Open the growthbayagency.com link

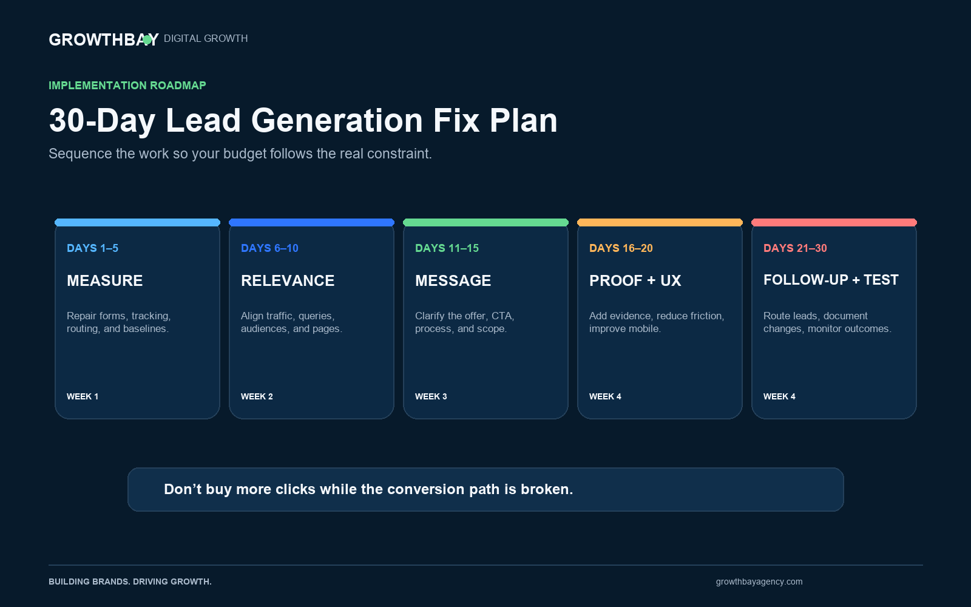(759, 582)
